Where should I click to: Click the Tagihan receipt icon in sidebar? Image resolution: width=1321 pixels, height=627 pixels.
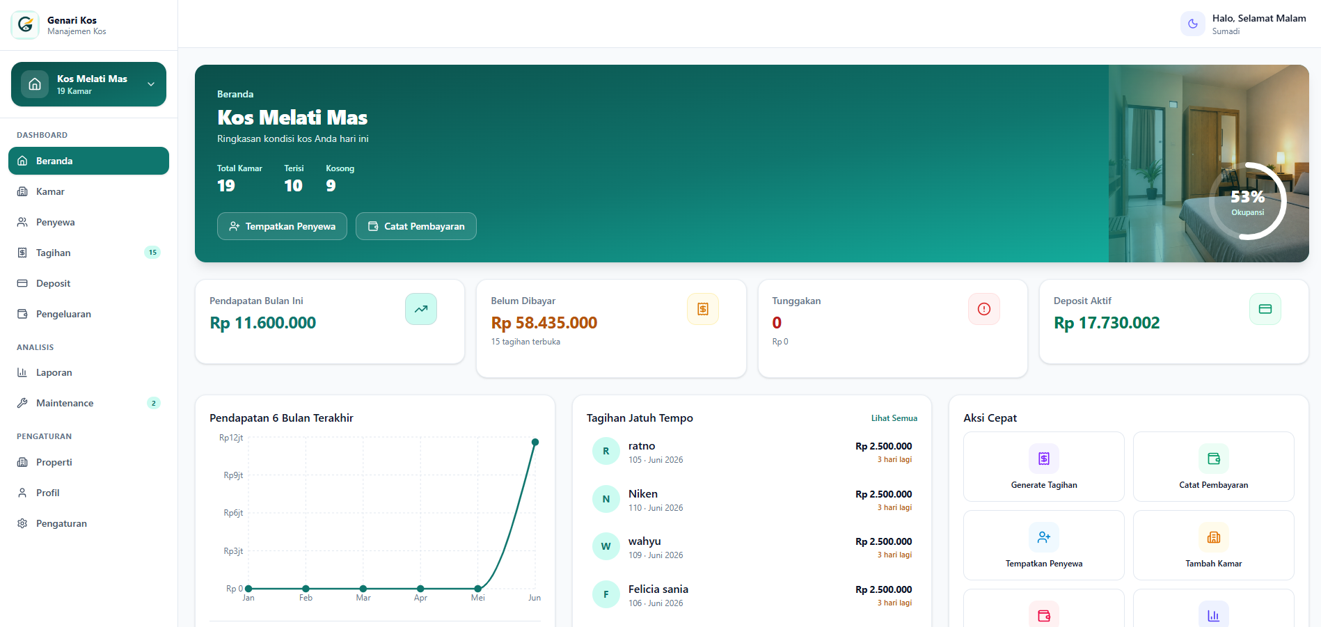[22, 253]
